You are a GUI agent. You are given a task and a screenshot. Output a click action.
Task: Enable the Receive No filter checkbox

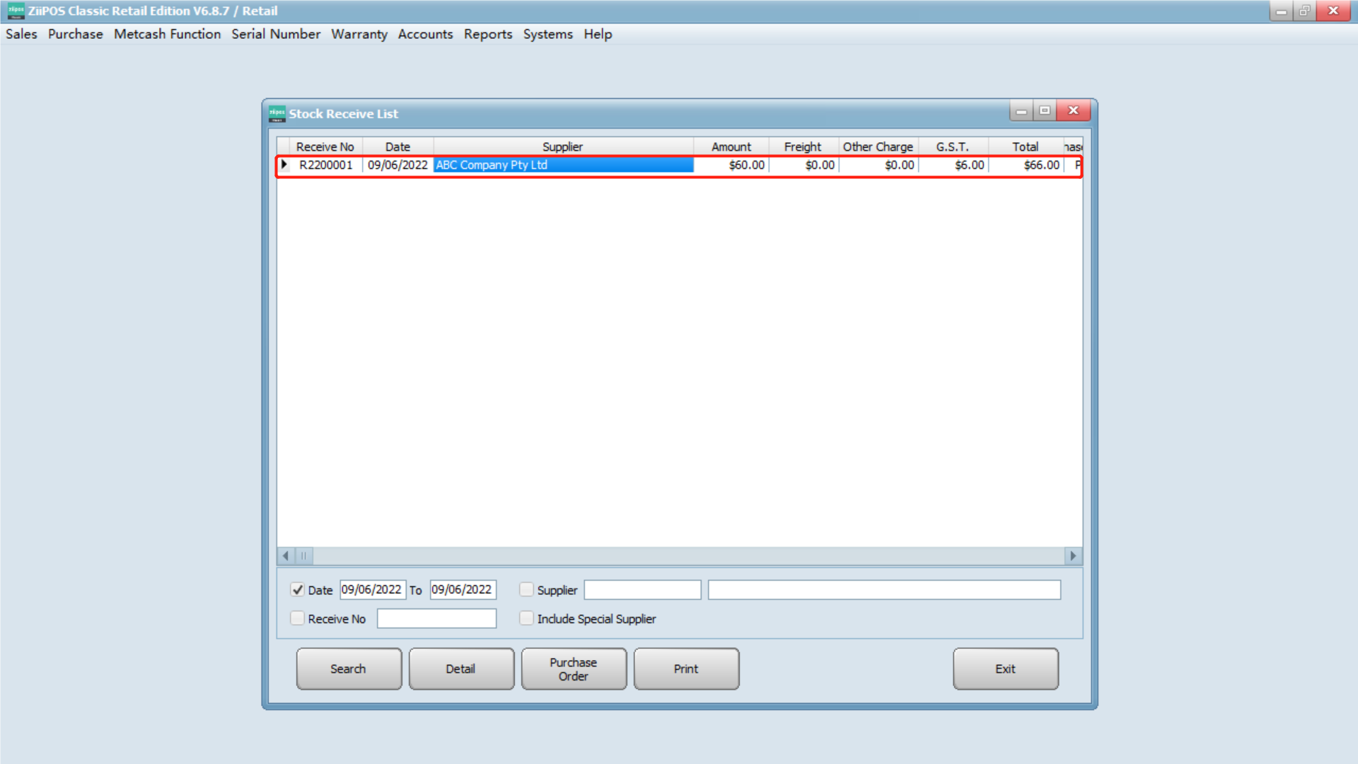click(x=297, y=618)
